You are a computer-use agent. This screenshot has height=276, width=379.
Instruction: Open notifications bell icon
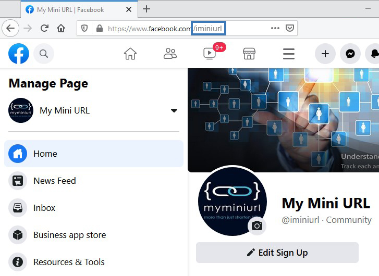(x=373, y=54)
